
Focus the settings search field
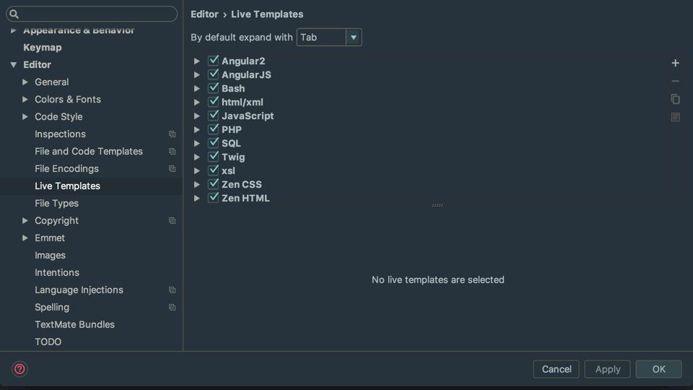pyautogui.click(x=92, y=14)
